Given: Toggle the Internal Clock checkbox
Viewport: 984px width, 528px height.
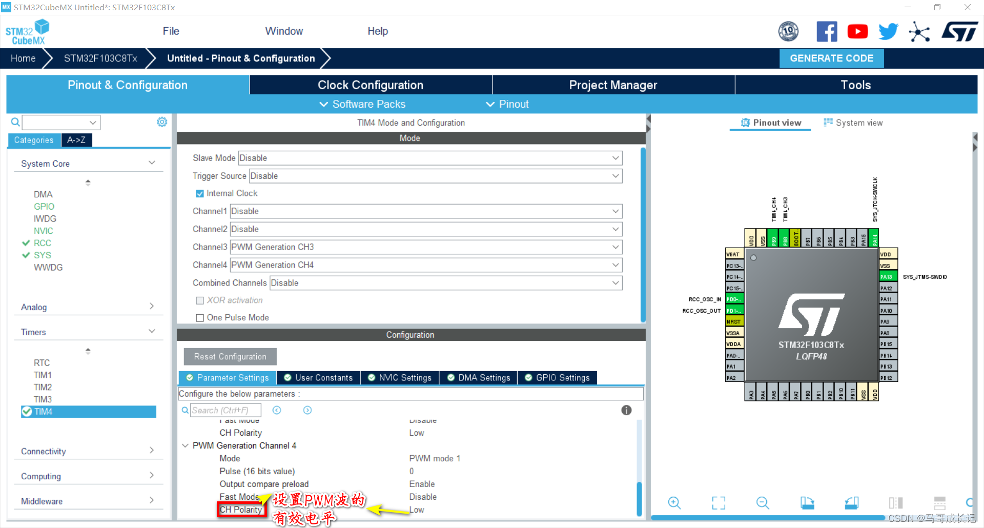Looking at the screenshot, I should tap(200, 194).
